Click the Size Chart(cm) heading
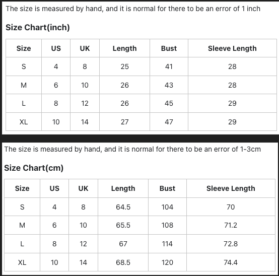This screenshot has width=279, height=276. pos(34,168)
